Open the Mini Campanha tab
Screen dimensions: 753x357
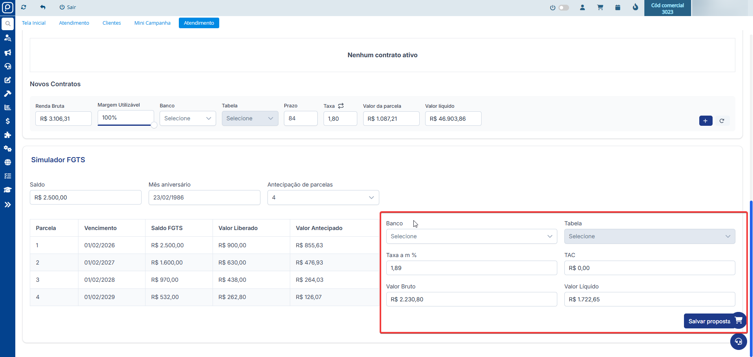[x=152, y=23]
